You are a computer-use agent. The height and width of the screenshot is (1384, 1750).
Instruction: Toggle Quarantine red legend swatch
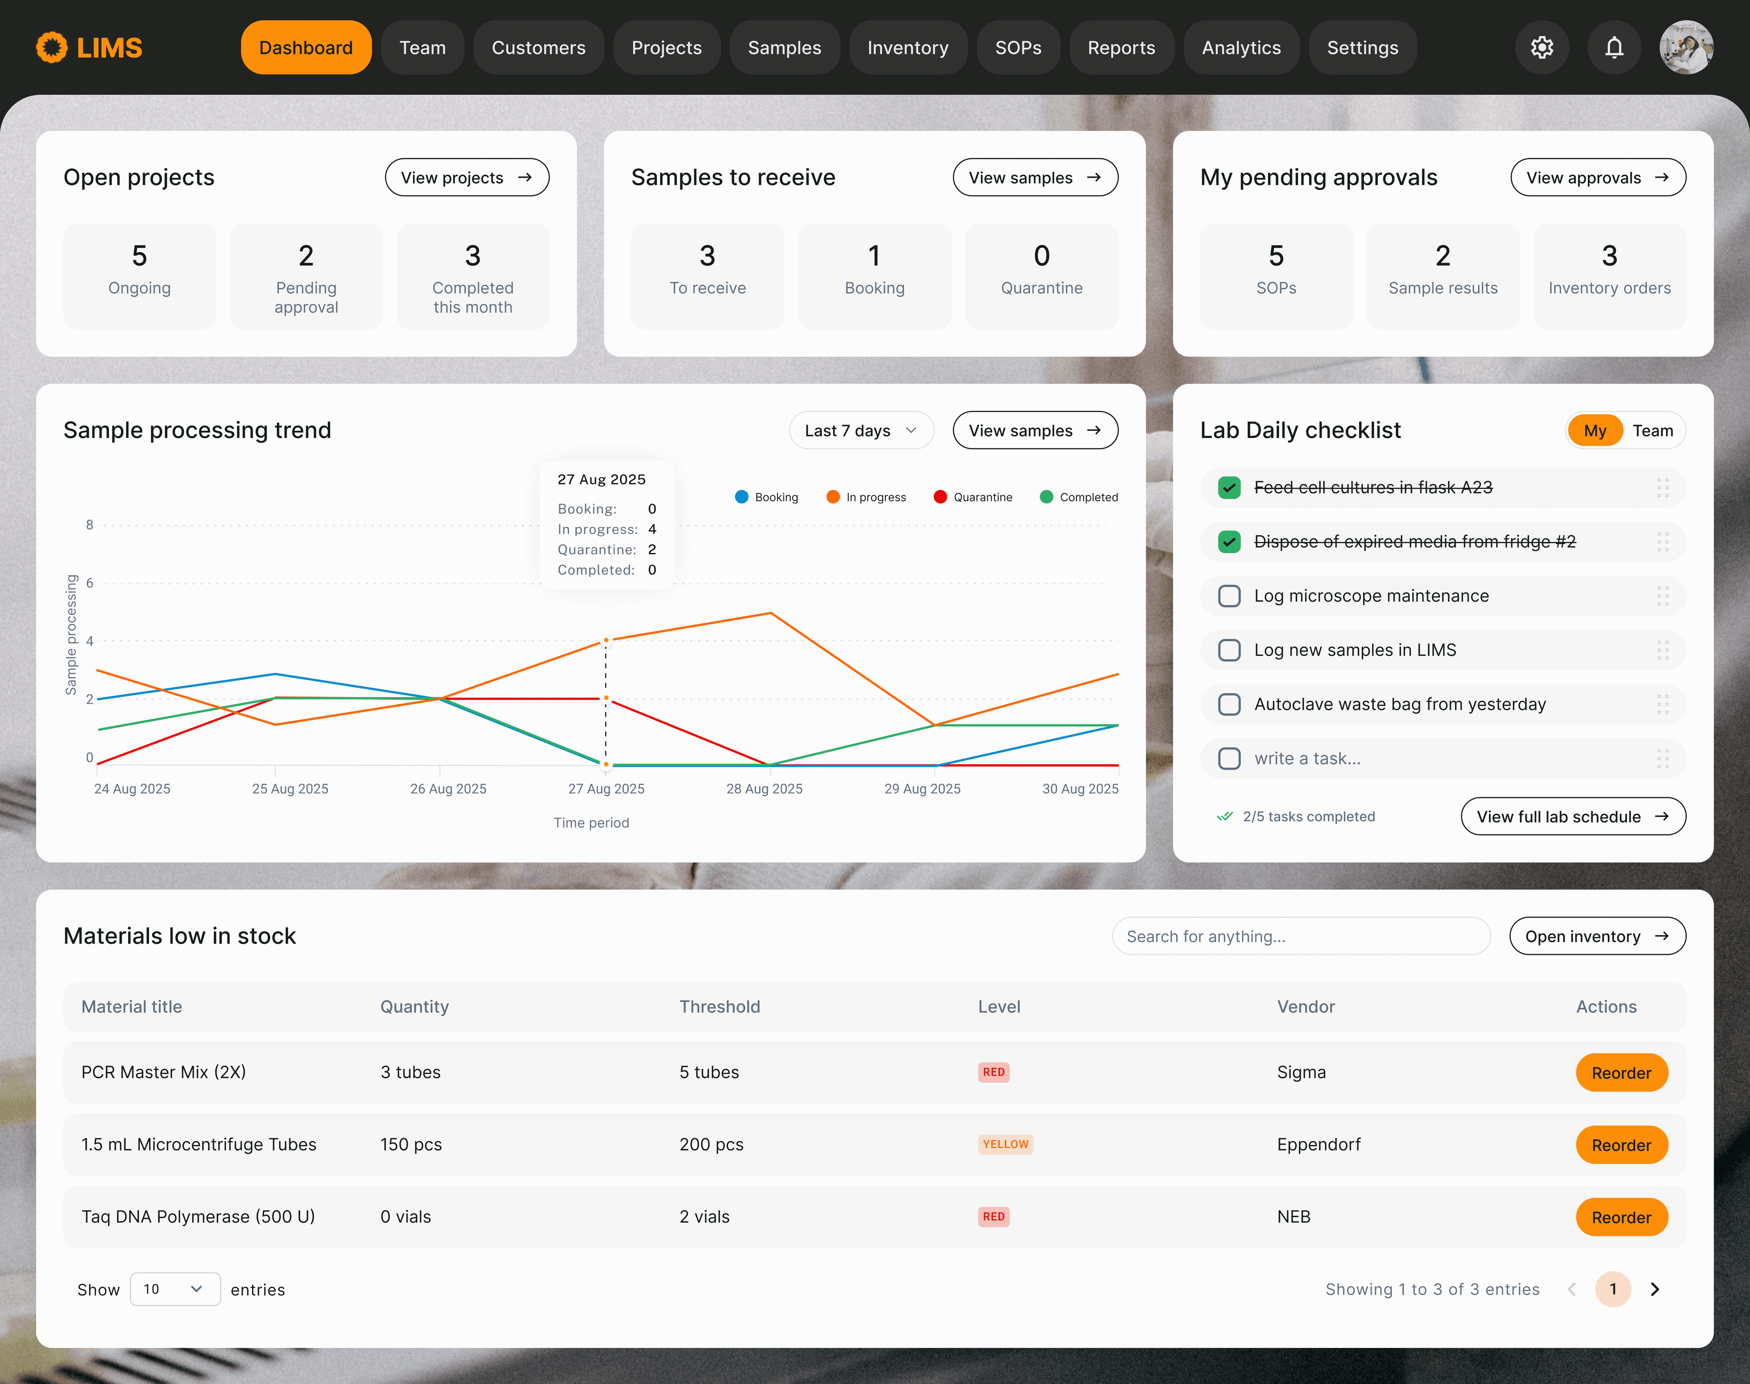[x=940, y=498]
